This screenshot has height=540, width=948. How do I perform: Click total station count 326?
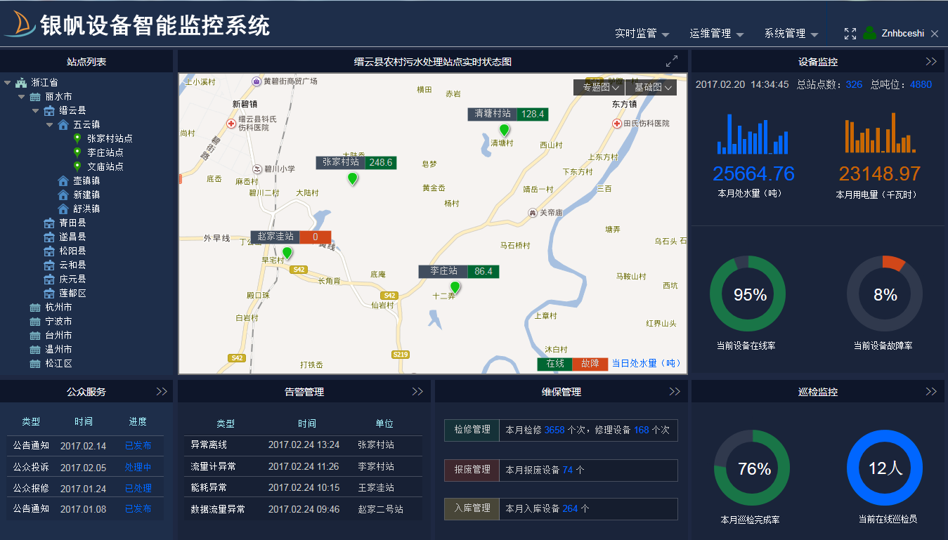(x=854, y=84)
